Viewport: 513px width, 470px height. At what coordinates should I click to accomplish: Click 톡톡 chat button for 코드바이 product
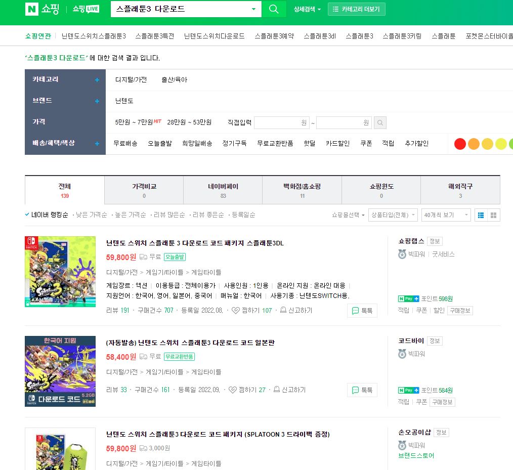(362, 390)
